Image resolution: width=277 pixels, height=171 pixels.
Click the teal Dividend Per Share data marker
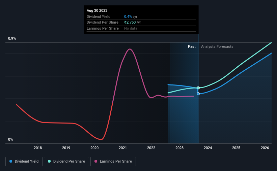[198, 88]
